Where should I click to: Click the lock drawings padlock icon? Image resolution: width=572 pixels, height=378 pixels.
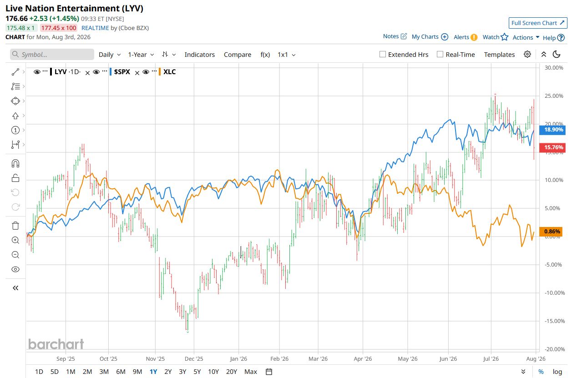15,178
